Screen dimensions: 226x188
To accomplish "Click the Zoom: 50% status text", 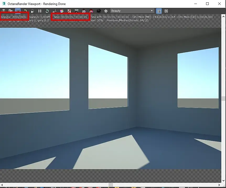I will pos(96,20).
